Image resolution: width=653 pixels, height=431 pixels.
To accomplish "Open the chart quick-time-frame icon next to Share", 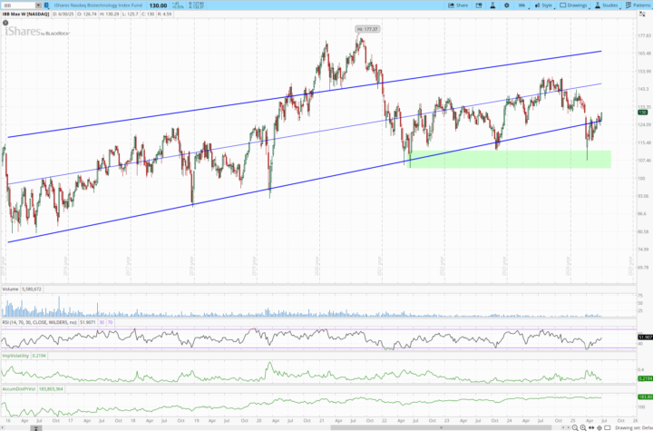I will click(479, 5).
